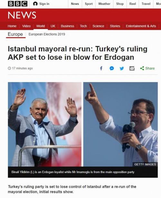Image resolution: width=161 pixels, height=198 pixels.
Task: Email this article envelope icon
Action: (x=132, y=68)
